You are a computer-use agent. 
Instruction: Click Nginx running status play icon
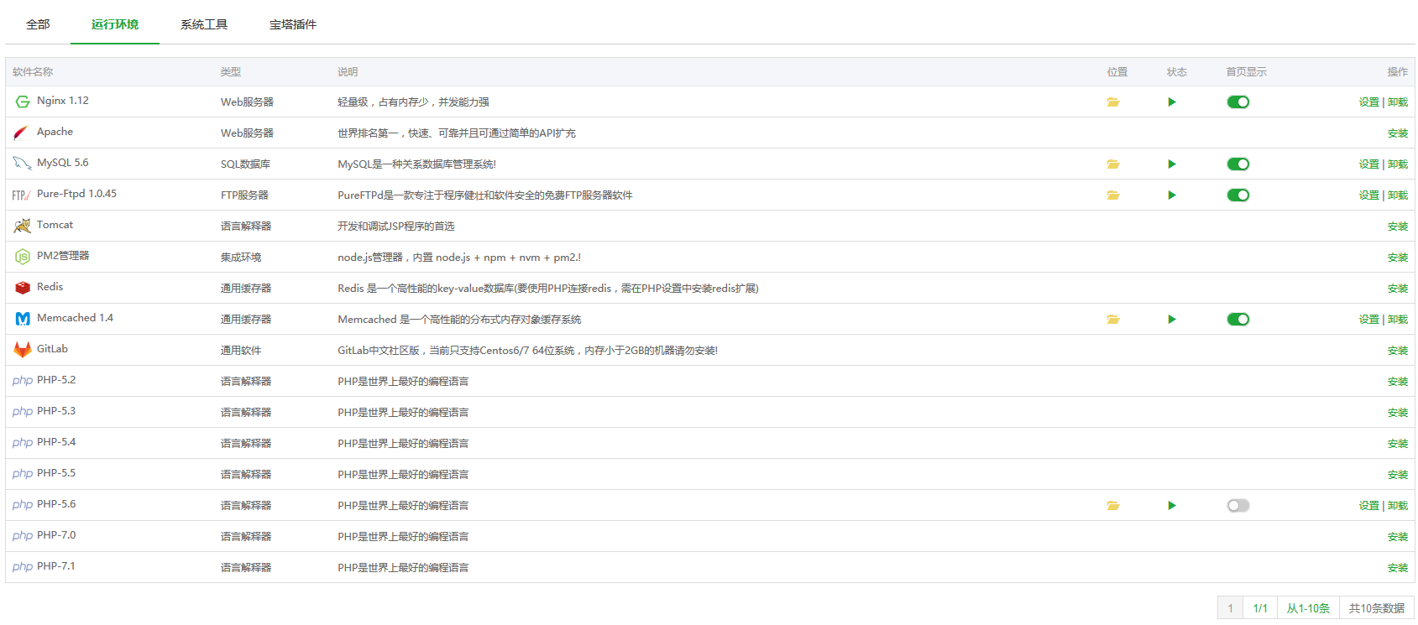click(x=1172, y=102)
